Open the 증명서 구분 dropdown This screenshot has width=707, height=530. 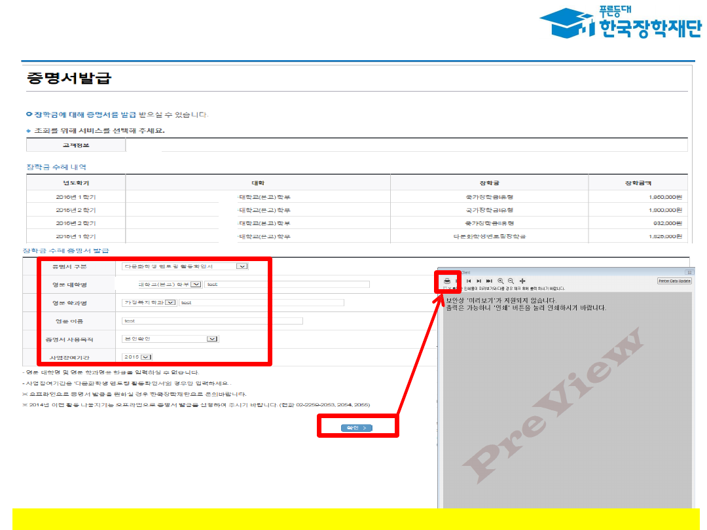click(x=242, y=266)
